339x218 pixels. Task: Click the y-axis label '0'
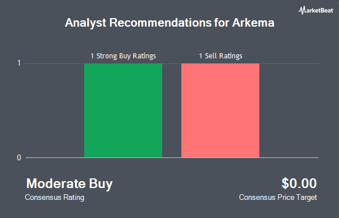(x=19, y=158)
